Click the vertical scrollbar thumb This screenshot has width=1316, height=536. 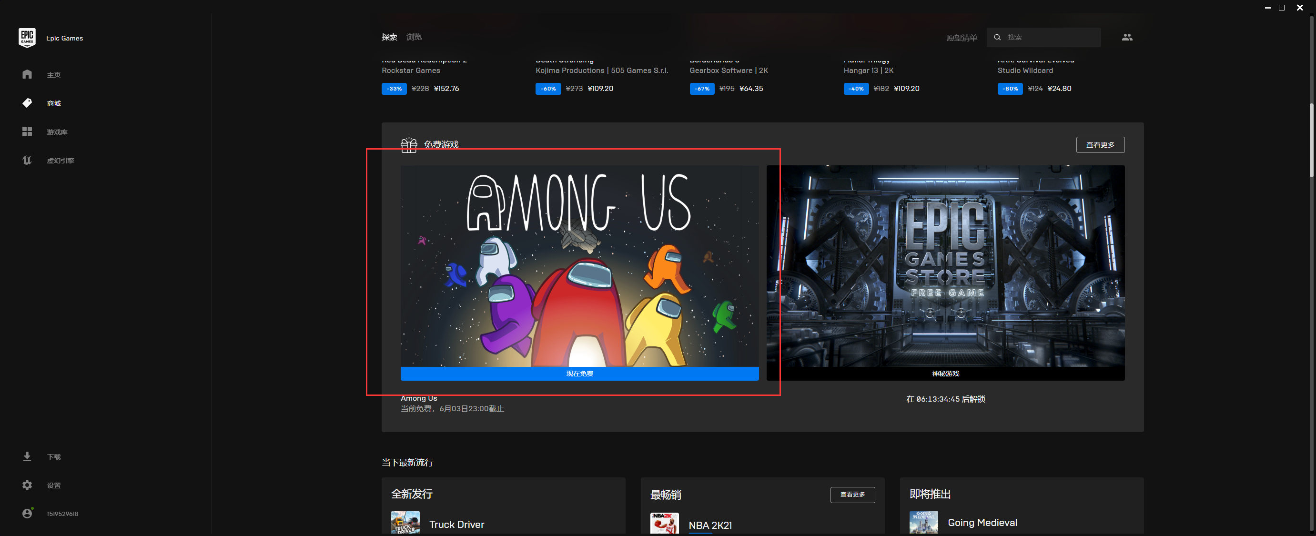(1311, 140)
